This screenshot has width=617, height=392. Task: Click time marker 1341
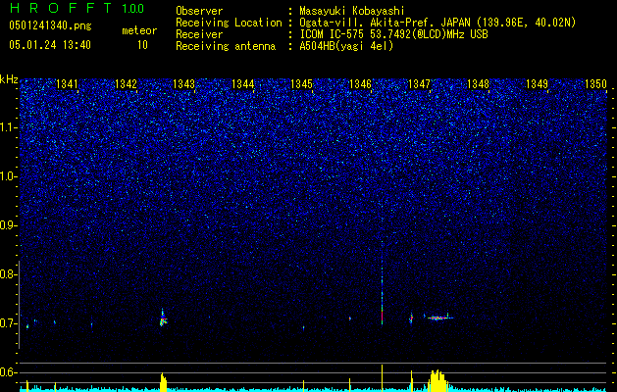(x=67, y=83)
